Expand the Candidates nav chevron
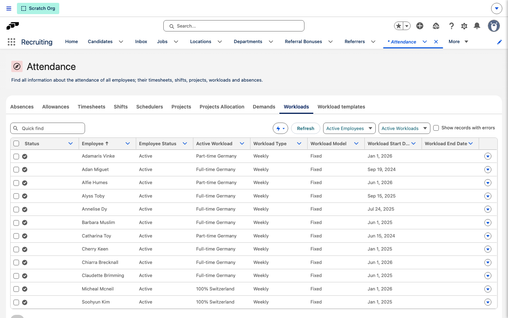Screen dimensions: 508x318 (x=121, y=42)
